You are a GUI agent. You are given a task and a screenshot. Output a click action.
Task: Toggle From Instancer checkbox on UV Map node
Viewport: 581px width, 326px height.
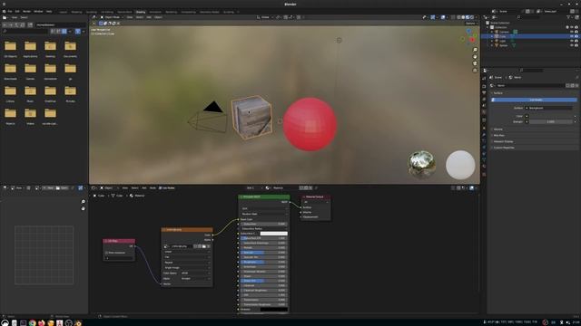pyautogui.click(x=106, y=253)
